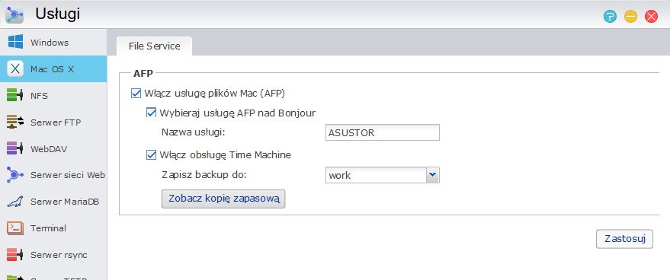Select the Mac OS X icon in the sidebar

click(x=15, y=68)
